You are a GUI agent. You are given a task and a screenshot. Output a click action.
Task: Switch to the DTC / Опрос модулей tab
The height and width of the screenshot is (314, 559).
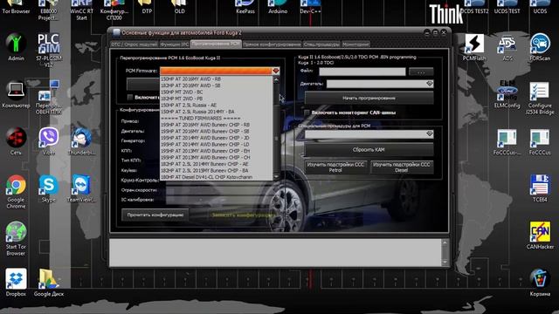point(134,44)
